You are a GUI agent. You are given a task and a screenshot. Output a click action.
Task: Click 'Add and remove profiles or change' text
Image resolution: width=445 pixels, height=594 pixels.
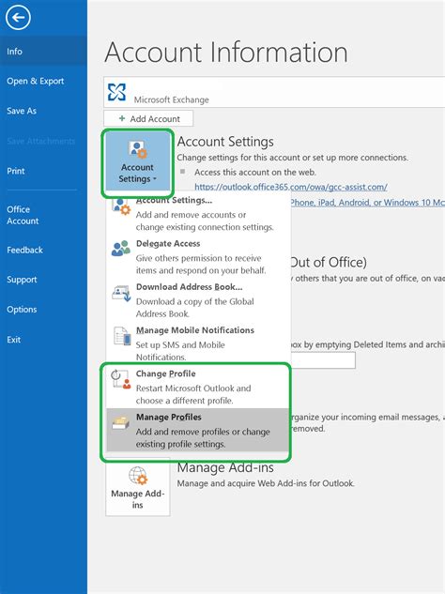click(x=203, y=432)
